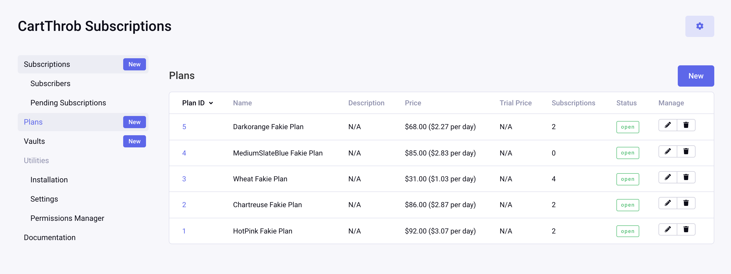The image size is (731, 274).
Task: Click price $68.00 ($2.27 per day)
Action: tap(440, 127)
